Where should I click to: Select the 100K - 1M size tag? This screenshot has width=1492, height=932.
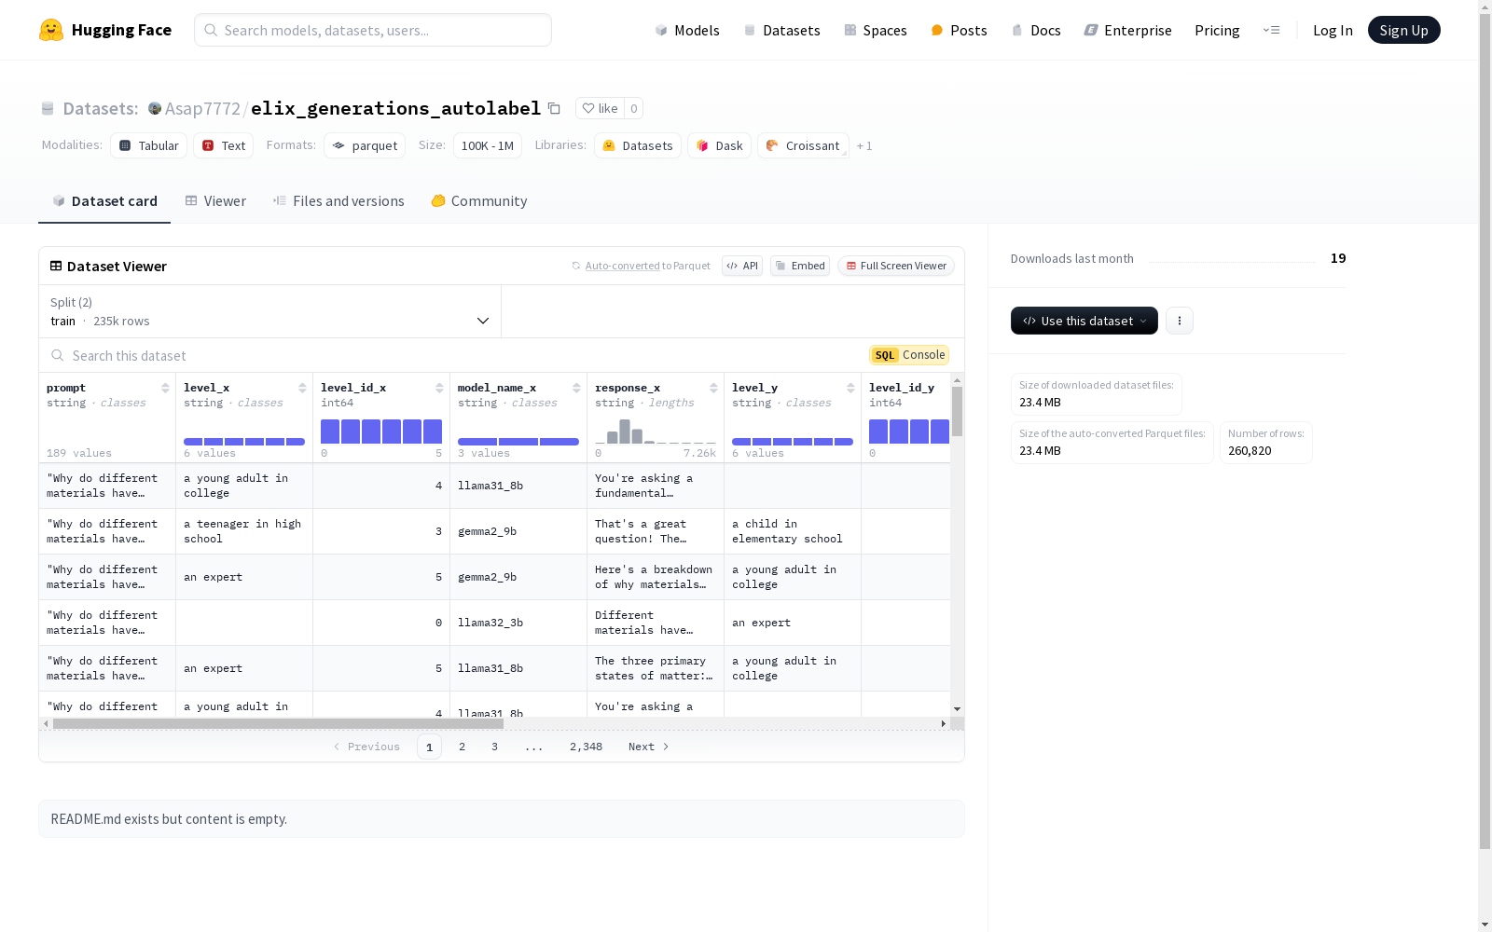point(488,145)
